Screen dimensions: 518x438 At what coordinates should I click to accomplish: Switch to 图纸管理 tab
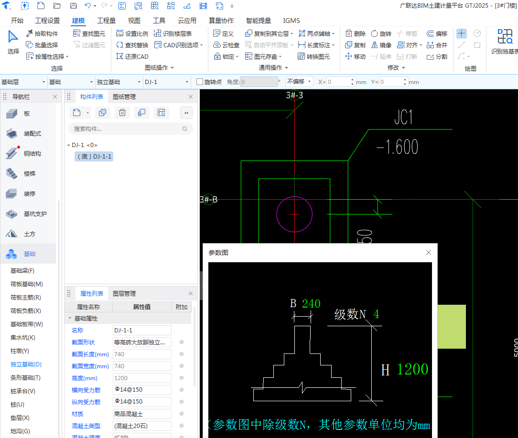coord(124,97)
